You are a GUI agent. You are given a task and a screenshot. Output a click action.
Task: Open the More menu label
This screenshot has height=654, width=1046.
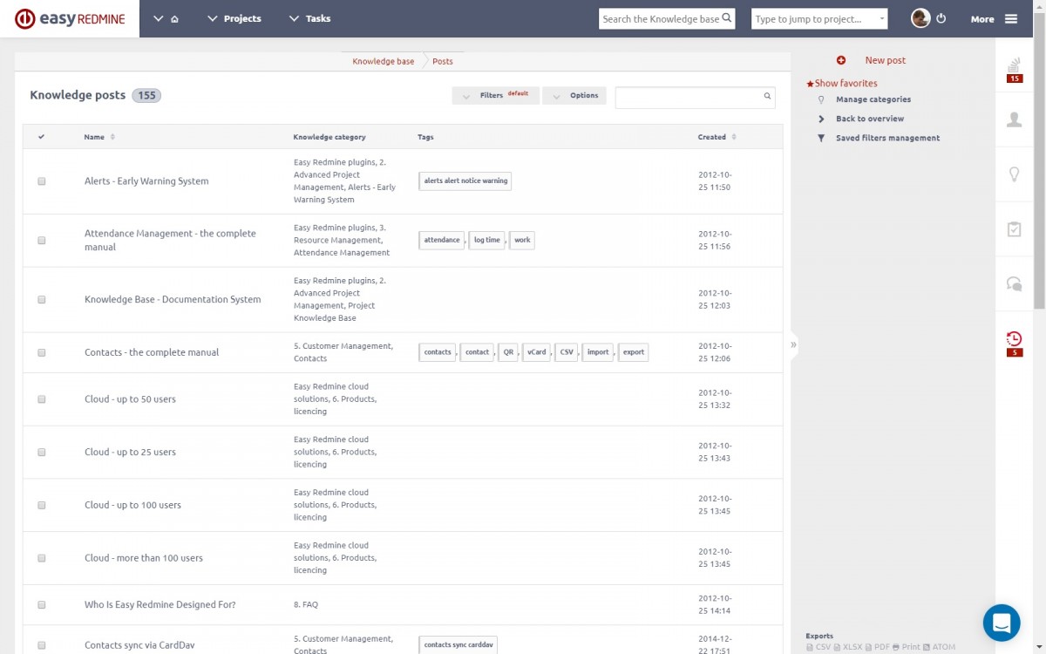coord(982,19)
